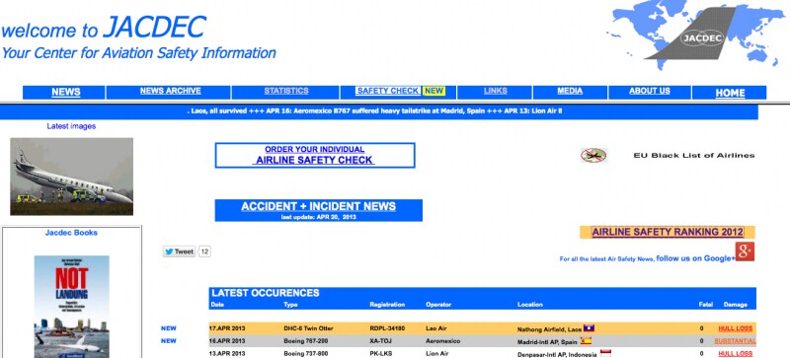This screenshot has width=790, height=358.
Task: Open the NEWS ARCHIVE menu item
Action: click(x=170, y=91)
